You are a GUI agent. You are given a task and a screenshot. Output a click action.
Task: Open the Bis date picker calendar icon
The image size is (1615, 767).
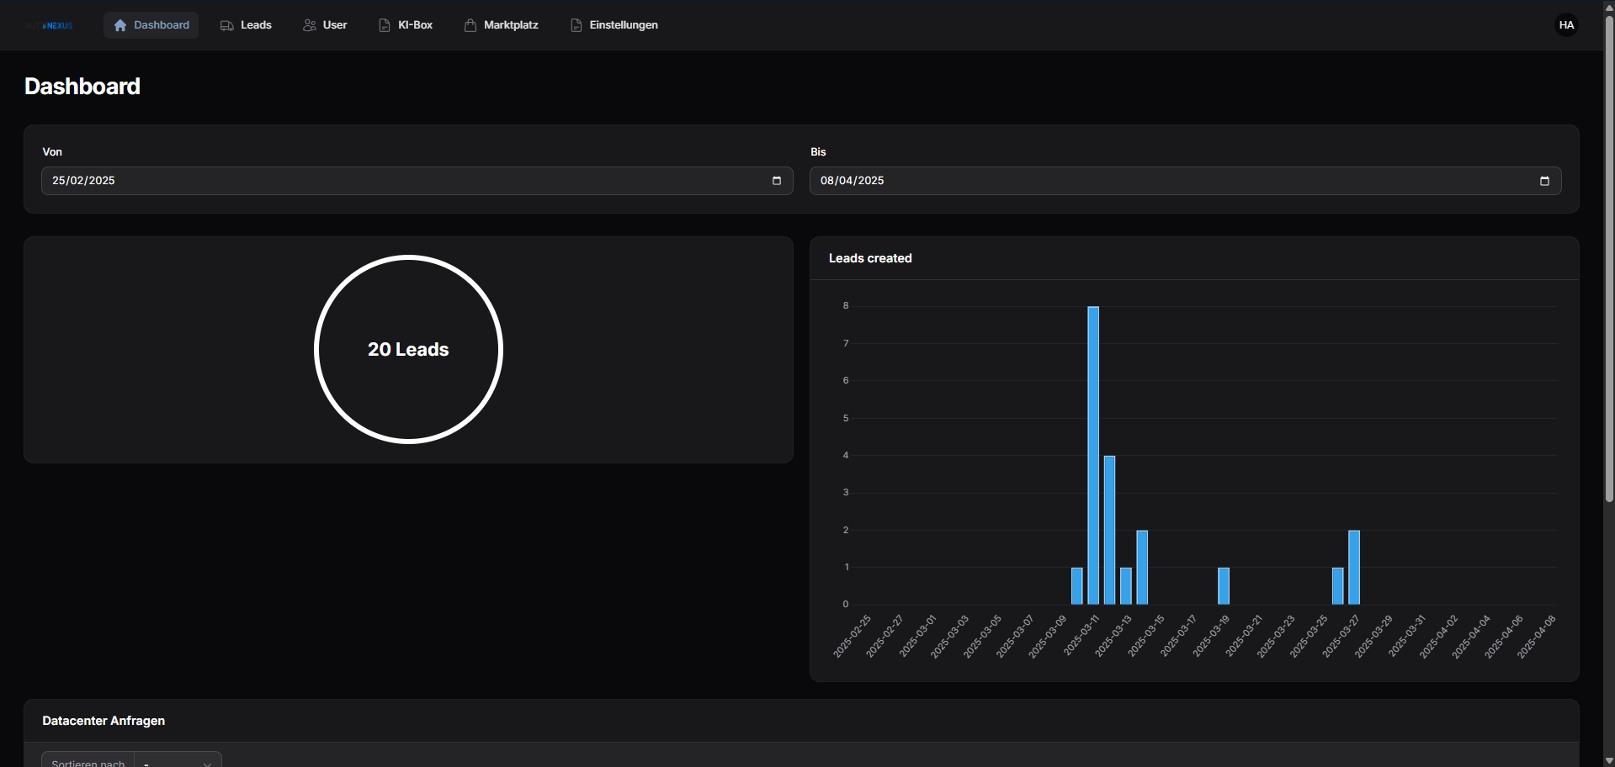(1543, 181)
